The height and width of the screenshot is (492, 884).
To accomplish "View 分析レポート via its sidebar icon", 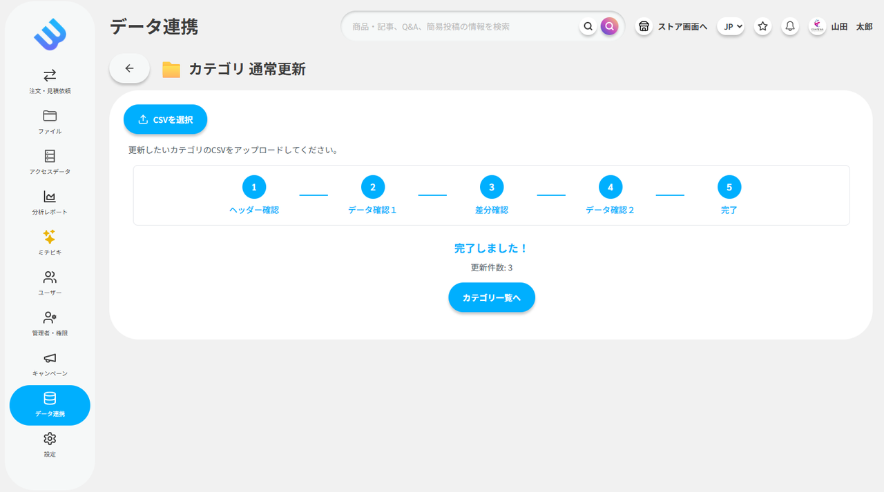I will click(49, 199).
